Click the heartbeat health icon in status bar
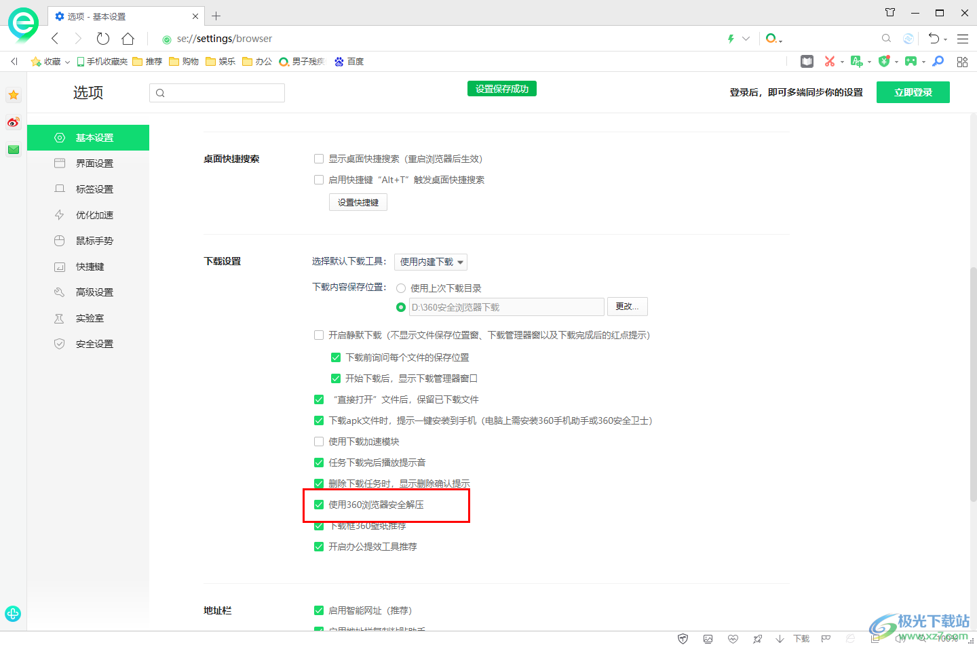 click(x=733, y=639)
